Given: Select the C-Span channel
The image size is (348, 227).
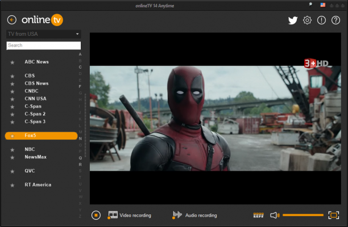Looking at the screenshot, I should click(33, 106).
